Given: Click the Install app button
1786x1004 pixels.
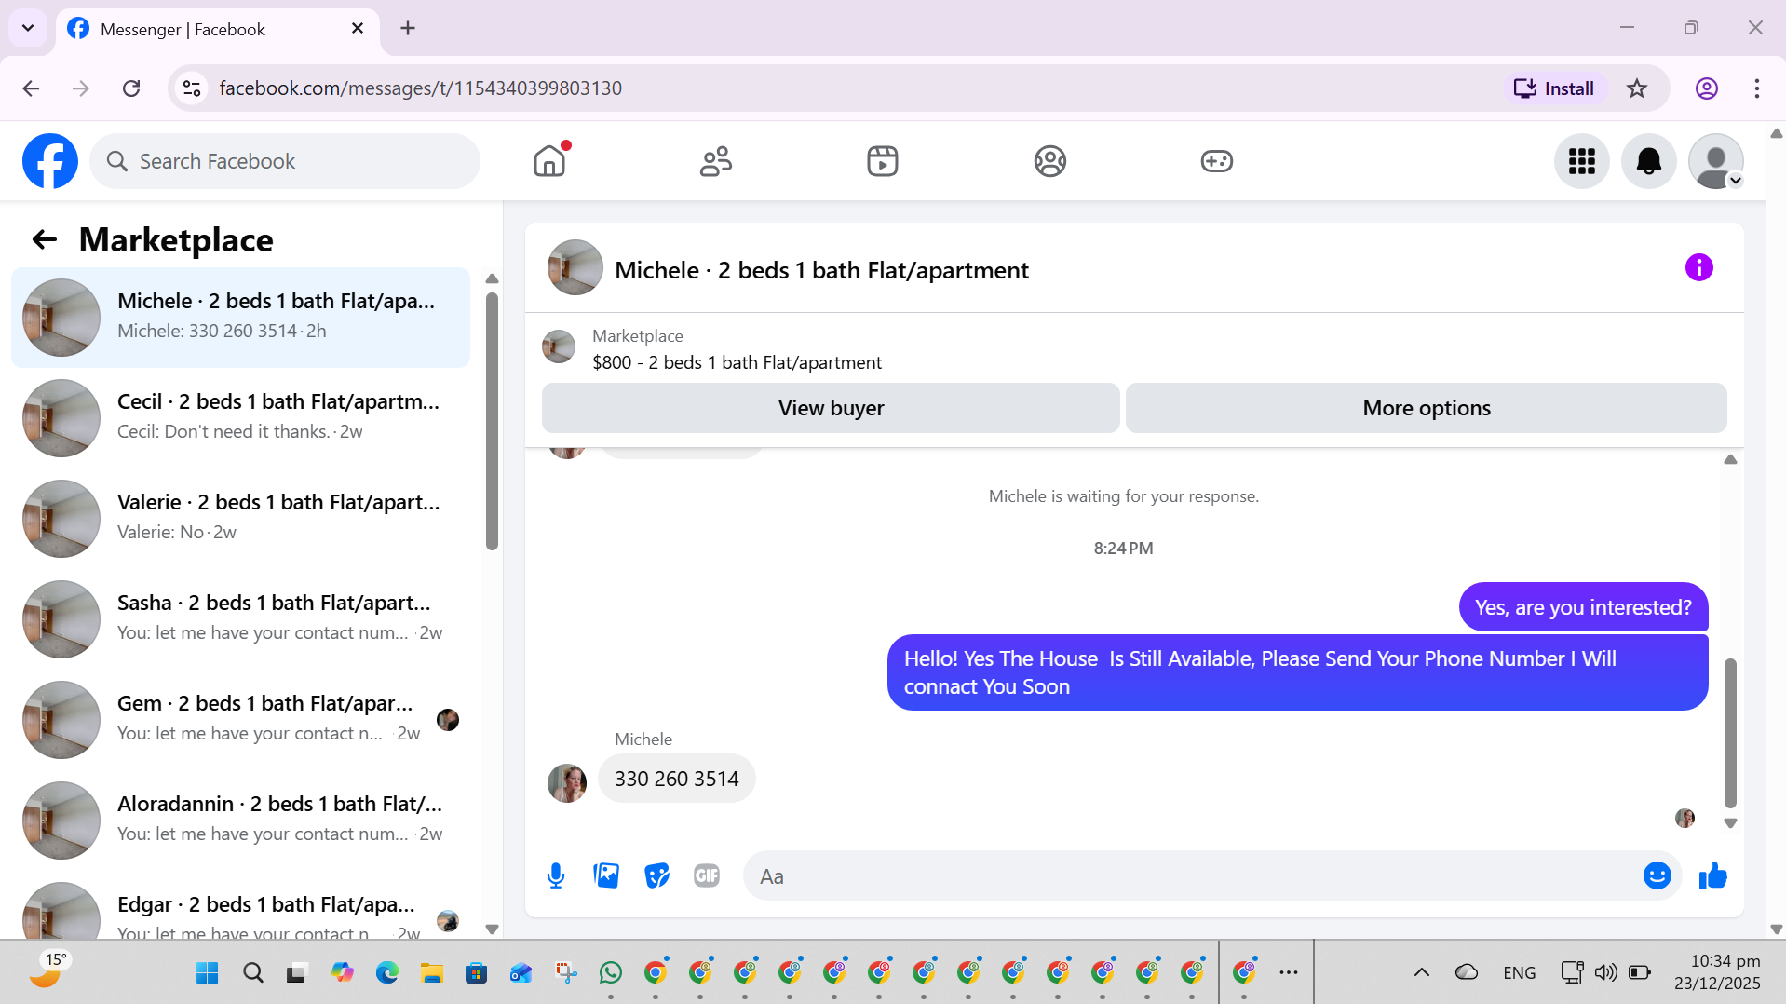Looking at the screenshot, I should pyautogui.click(x=1554, y=88).
